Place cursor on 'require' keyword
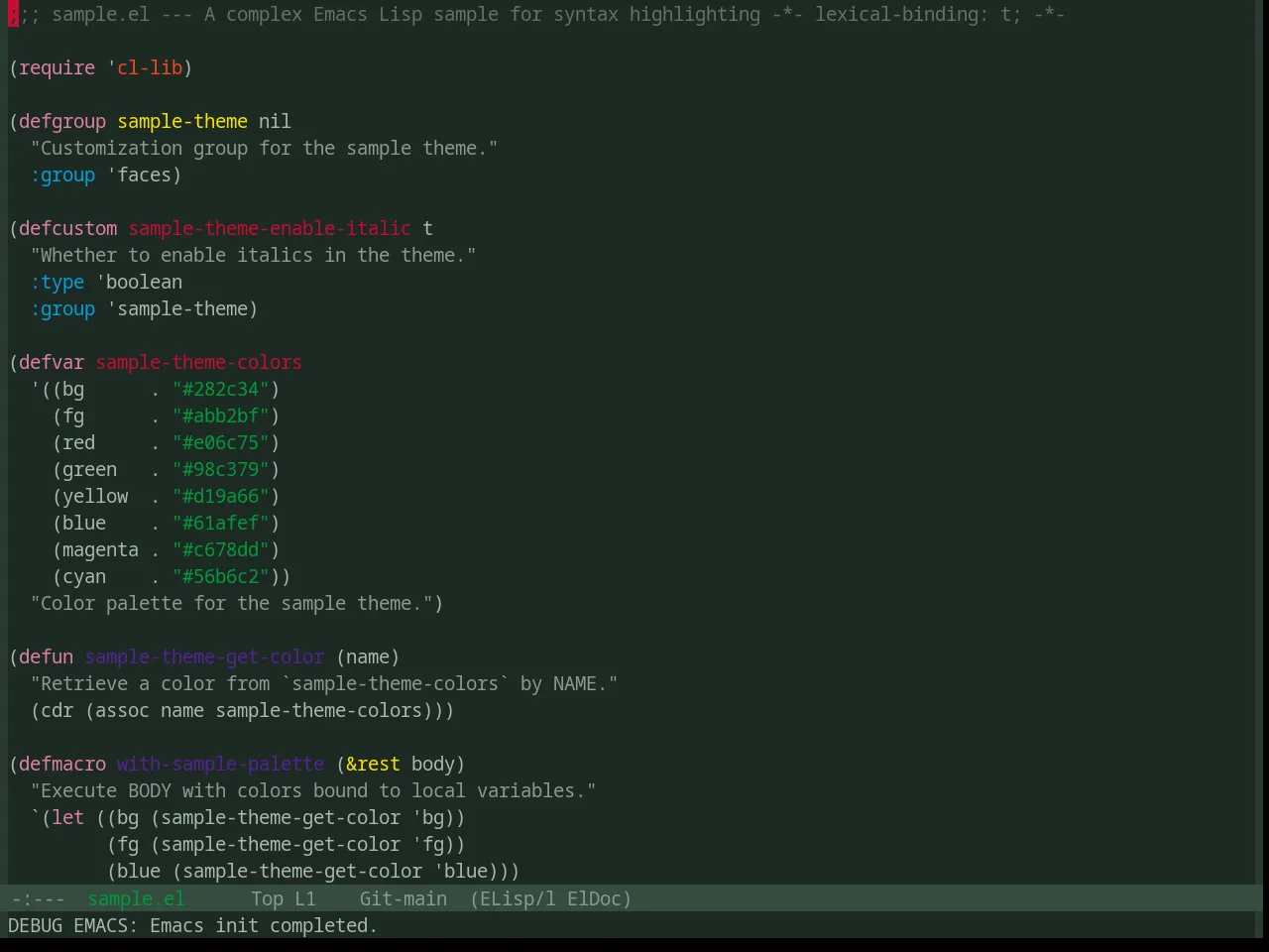The height and width of the screenshot is (952, 1269). point(58,67)
